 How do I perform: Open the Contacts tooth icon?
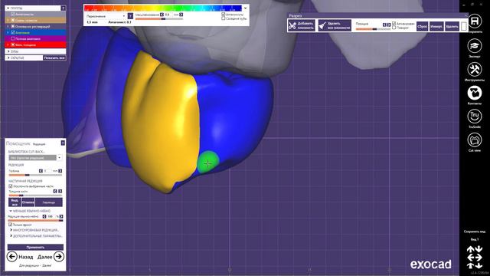click(475, 93)
